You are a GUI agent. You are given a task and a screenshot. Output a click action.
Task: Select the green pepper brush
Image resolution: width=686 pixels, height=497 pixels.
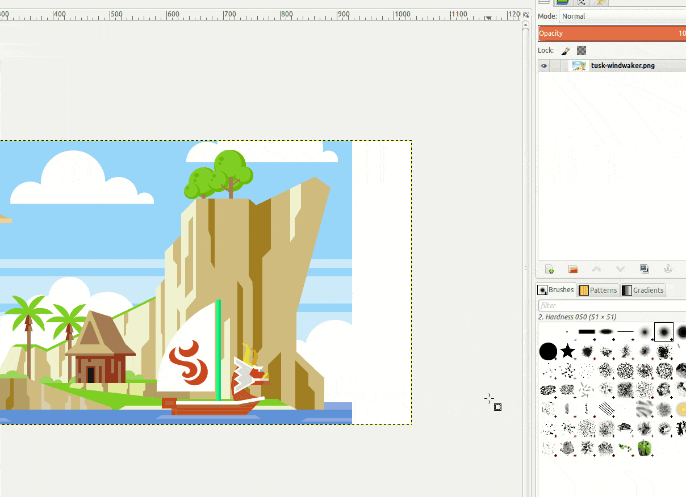click(644, 448)
